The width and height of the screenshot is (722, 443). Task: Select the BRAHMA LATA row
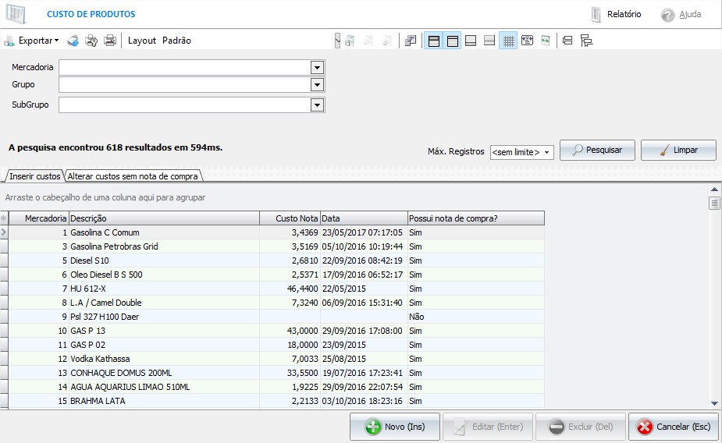point(276,401)
